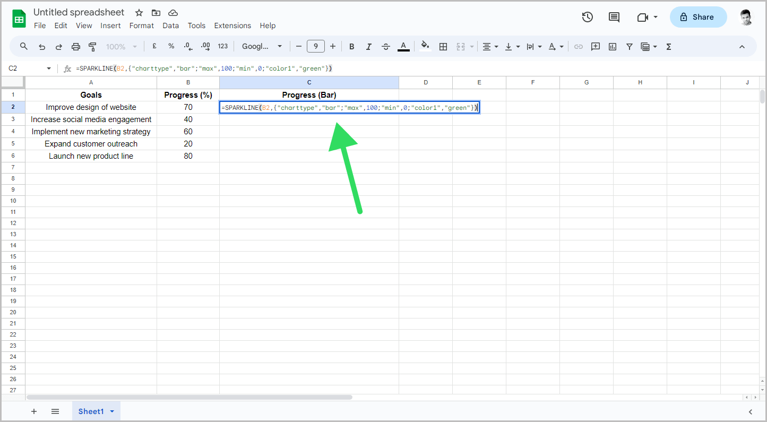Toggle strikethrough formatting
This screenshot has width=767, height=422.
(385, 46)
